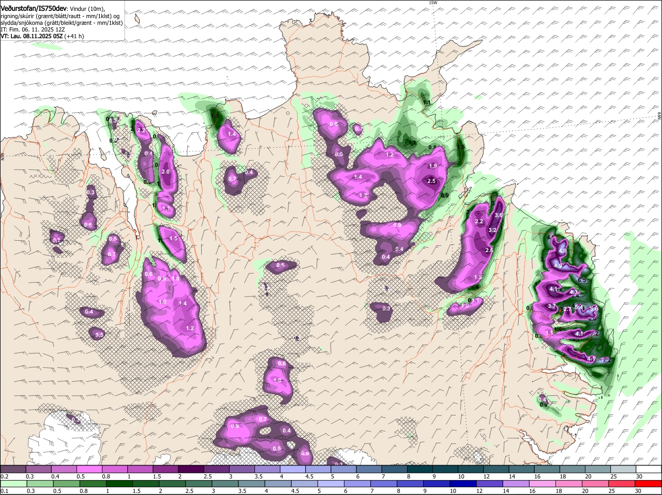
Task: Click the 1.9 precipitation value on the map
Action: point(433,166)
